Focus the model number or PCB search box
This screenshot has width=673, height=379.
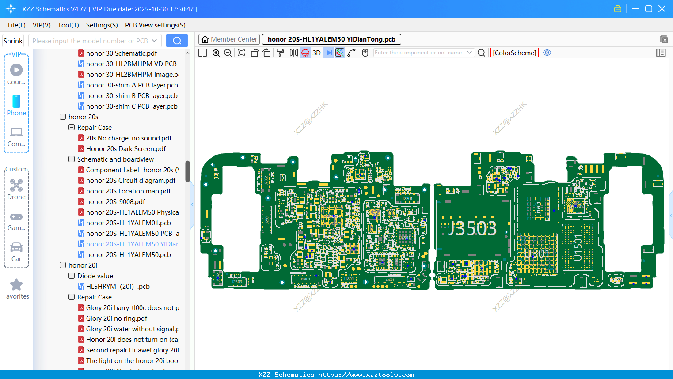point(90,41)
